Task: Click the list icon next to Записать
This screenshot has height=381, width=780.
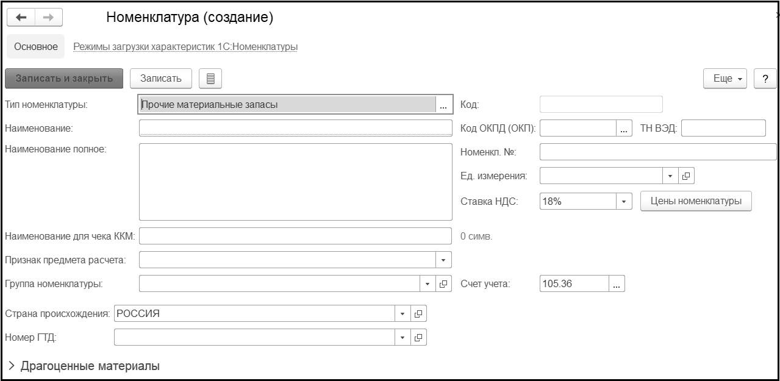Action: tap(210, 79)
